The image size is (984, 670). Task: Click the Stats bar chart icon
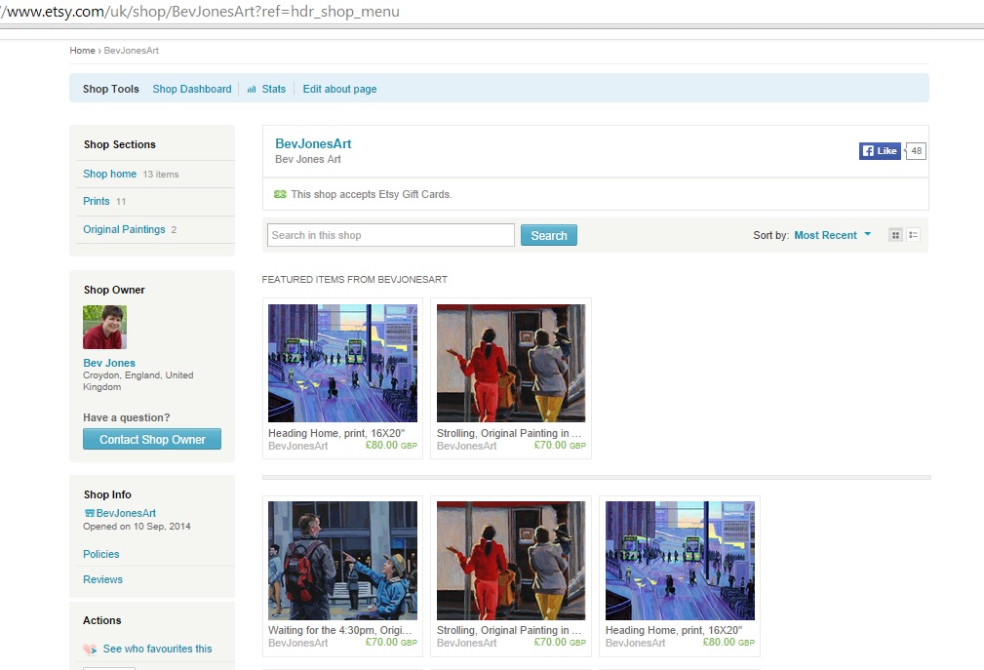[252, 90]
